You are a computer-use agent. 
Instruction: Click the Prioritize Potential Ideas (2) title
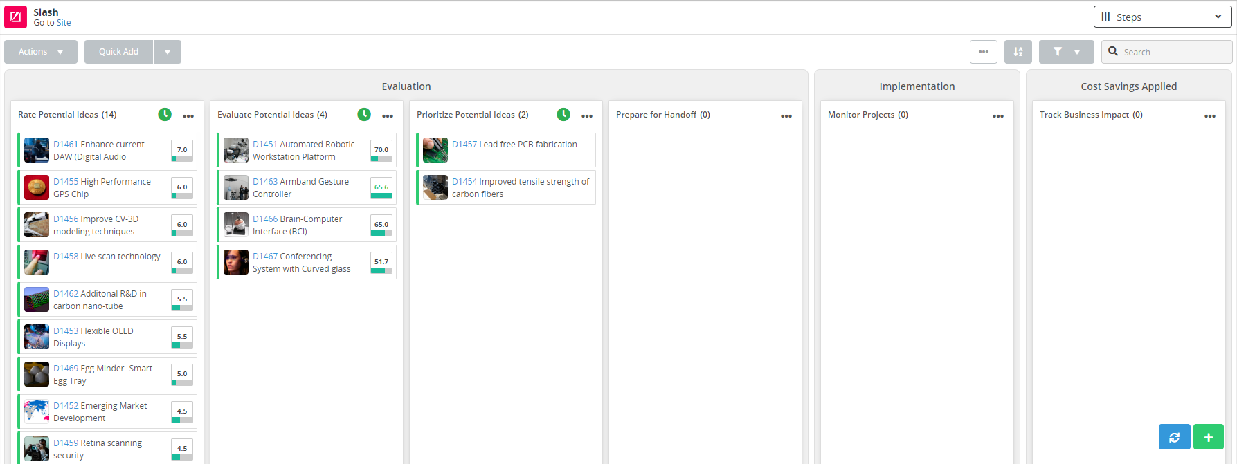click(x=473, y=115)
